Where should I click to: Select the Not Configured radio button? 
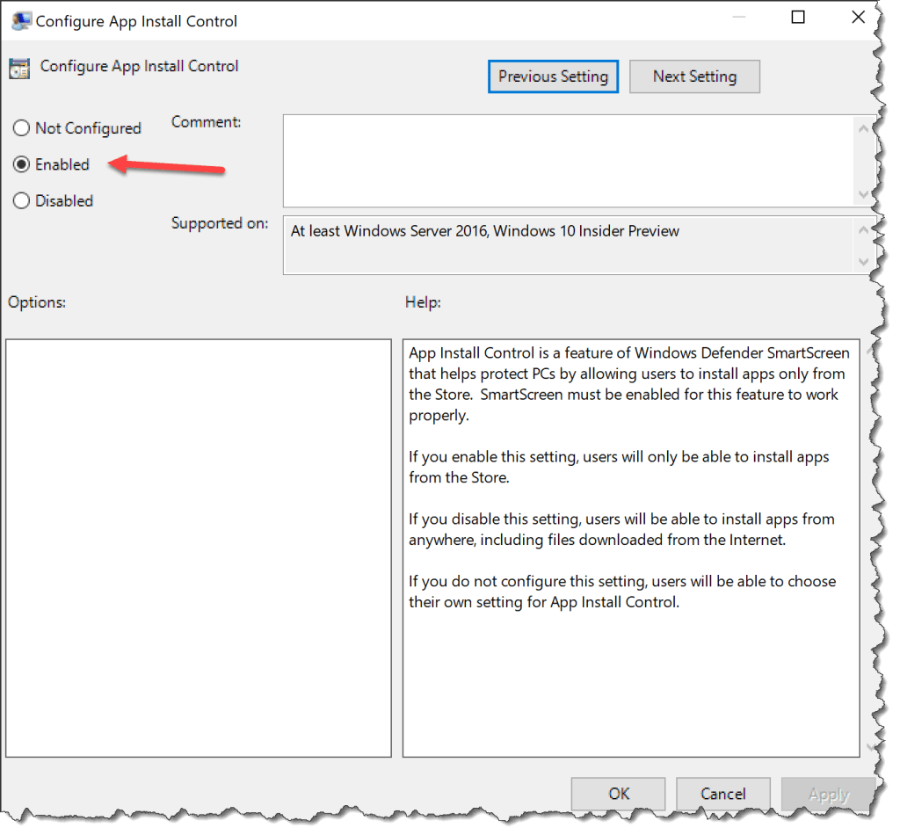coord(21,127)
